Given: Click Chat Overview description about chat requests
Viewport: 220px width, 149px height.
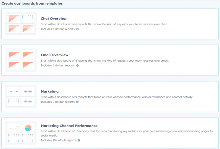Looking at the screenshot, I should (x=104, y=24).
